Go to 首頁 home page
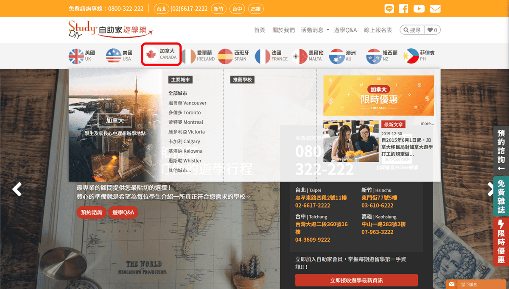Viewport: 509px width, 289px height. 260,30
